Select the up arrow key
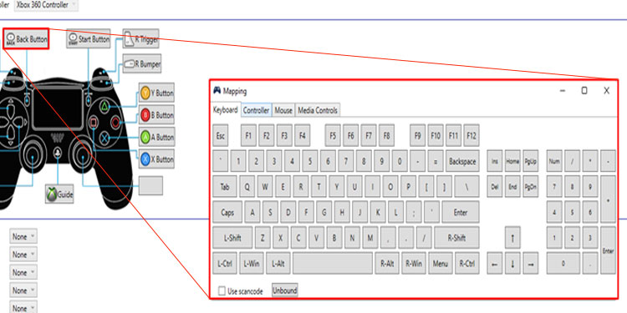This screenshot has width=627, height=313. click(512, 239)
